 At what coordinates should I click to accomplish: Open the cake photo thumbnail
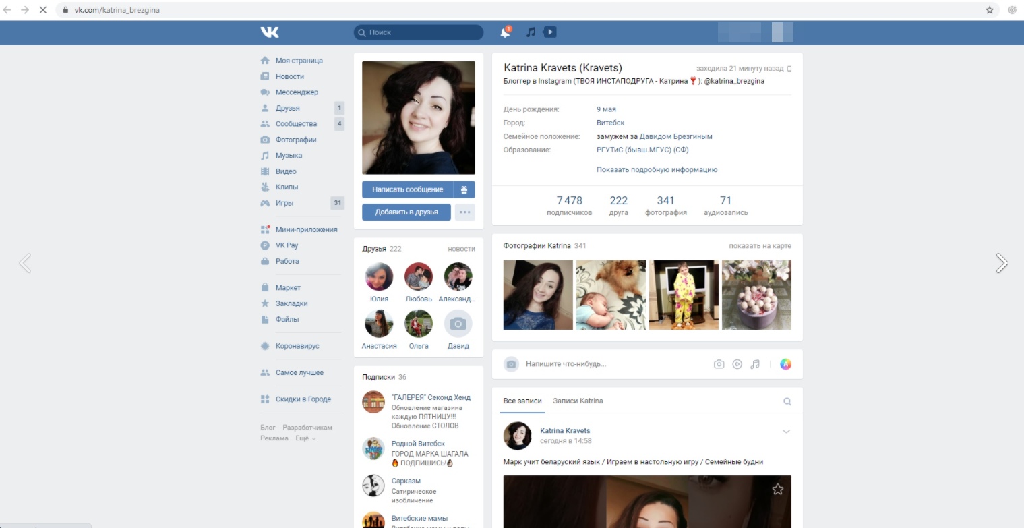point(756,295)
